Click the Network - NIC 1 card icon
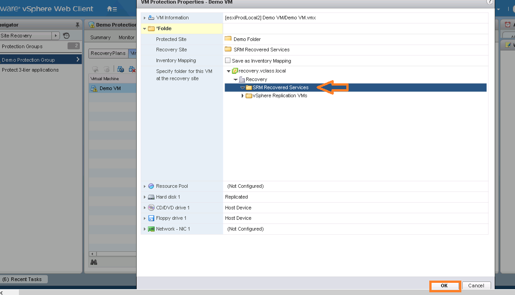The height and width of the screenshot is (295, 515). (x=151, y=229)
